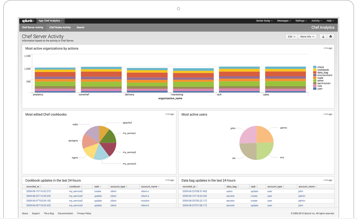Click the delivery organization bar
The width and height of the screenshot is (357, 219).
147,80
